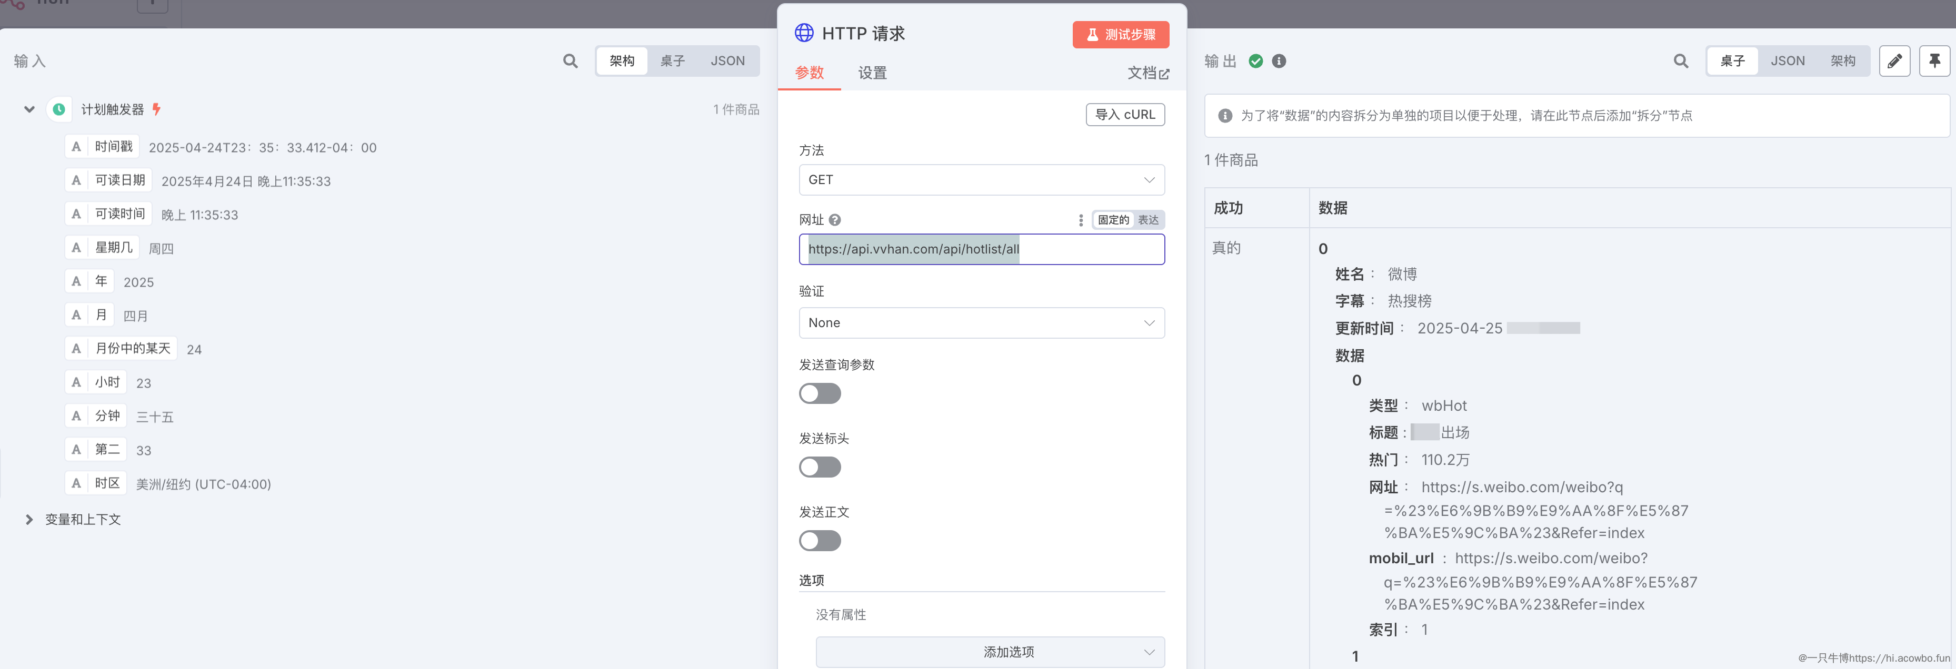This screenshot has width=1956, height=669.
Task: Expand the variables and context section
Action: click(29, 520)
